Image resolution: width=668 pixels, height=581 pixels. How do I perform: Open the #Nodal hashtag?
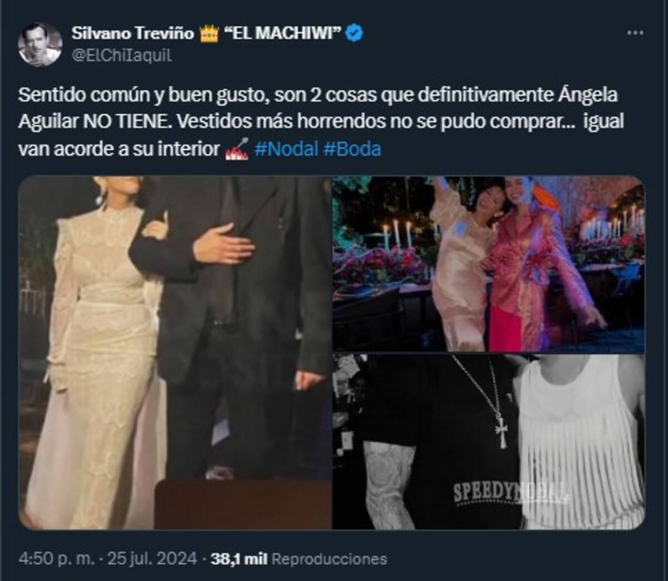(x=286, y=149)
